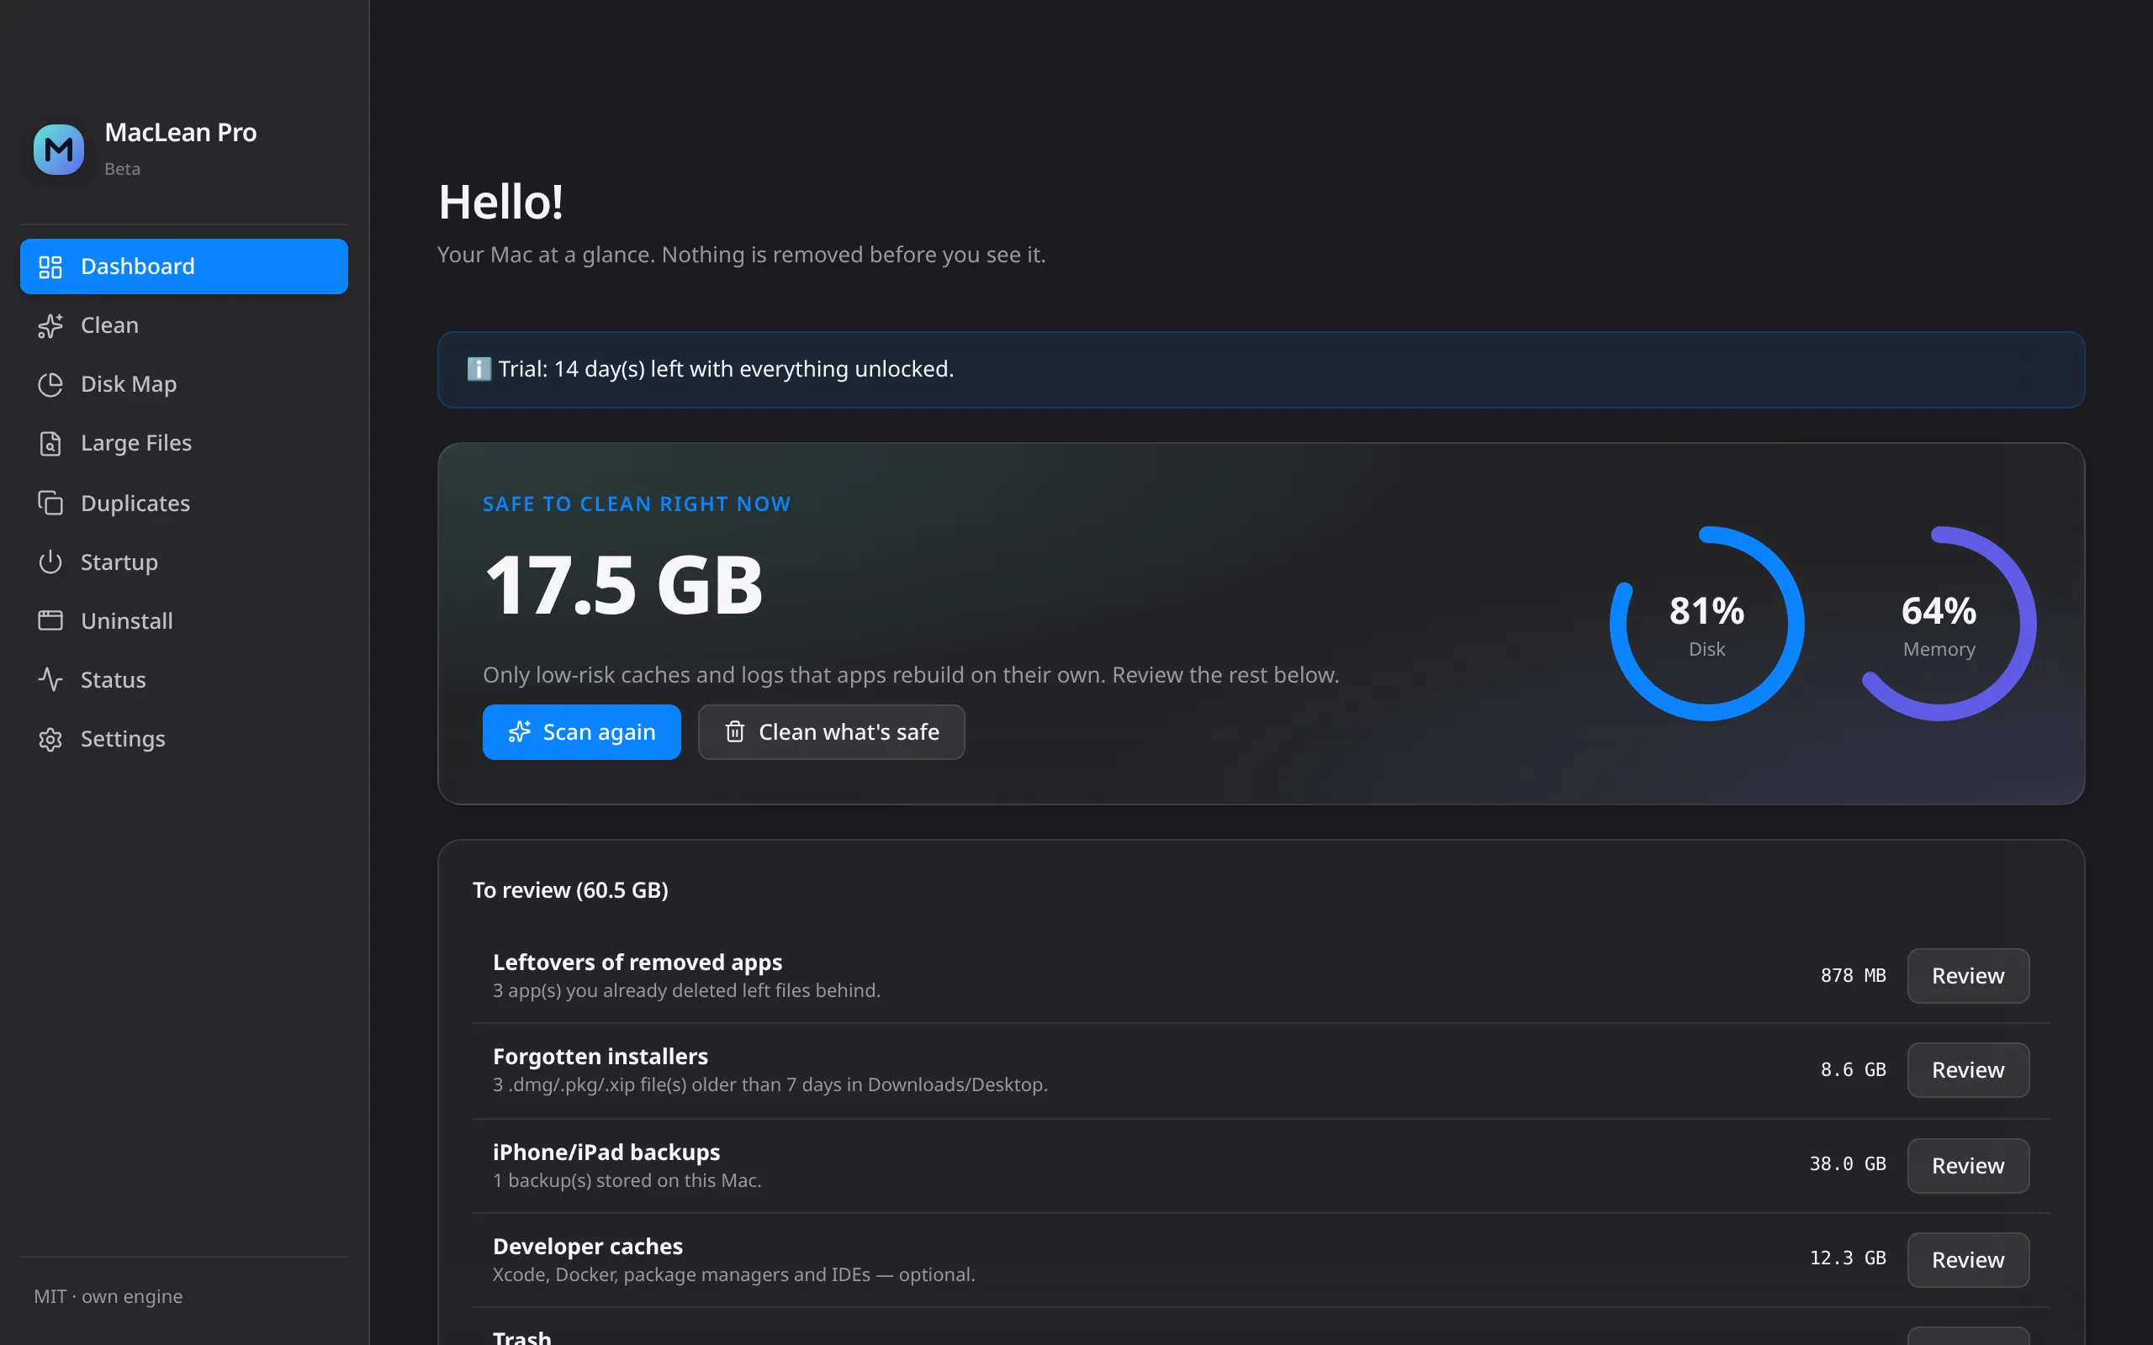Switch to the Large Files label

(136, 443)
